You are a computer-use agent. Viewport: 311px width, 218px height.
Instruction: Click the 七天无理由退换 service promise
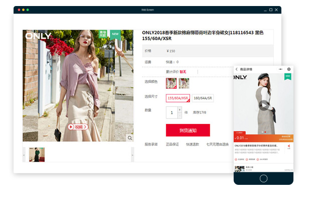(x=217, y=144)
